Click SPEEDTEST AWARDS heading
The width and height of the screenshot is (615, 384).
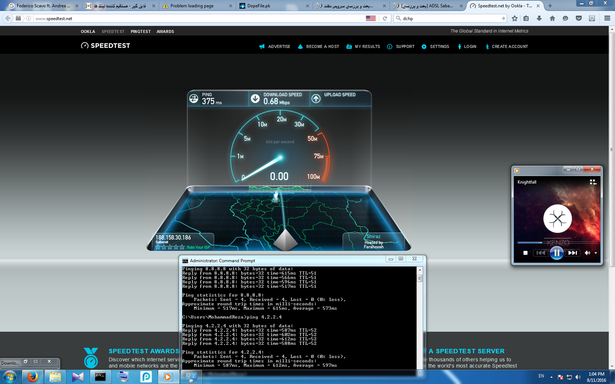point(143,351)
